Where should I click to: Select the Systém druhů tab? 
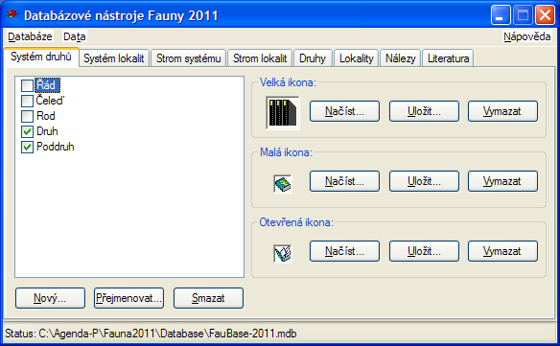click(x=41, y=57)
